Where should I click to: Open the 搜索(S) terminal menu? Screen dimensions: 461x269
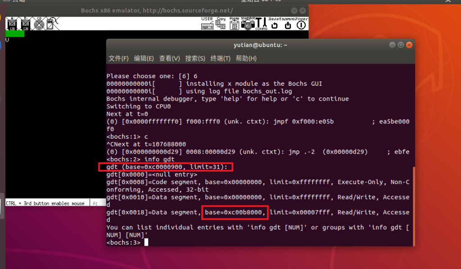(x=195, y=58)
